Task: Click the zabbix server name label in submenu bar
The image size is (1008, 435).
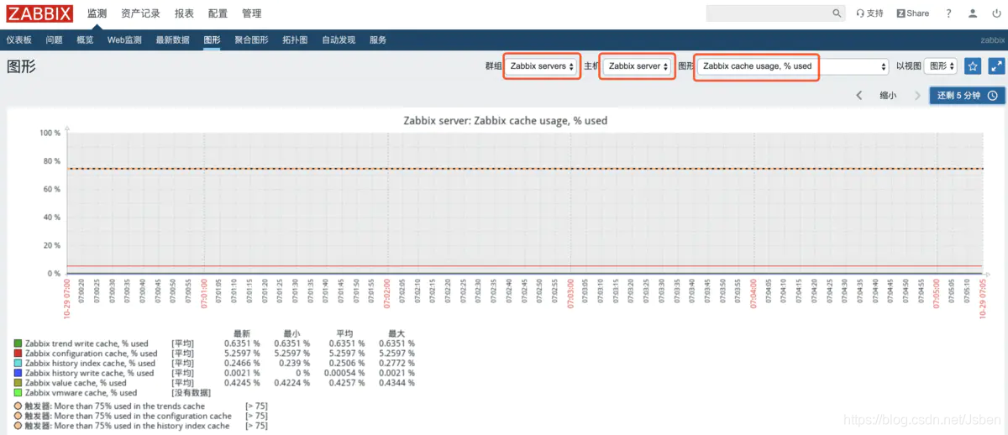Action: click(x=993, y=40)
